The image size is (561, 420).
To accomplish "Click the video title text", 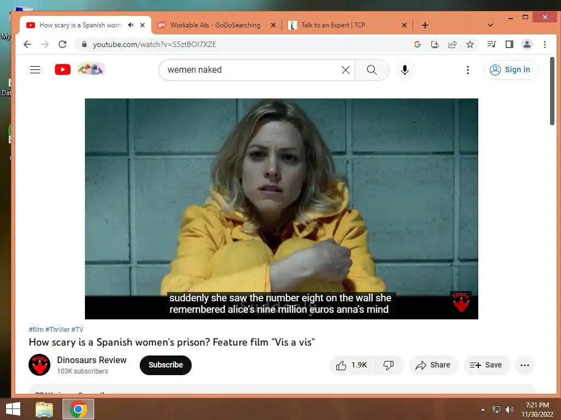I will coord(171,342).
